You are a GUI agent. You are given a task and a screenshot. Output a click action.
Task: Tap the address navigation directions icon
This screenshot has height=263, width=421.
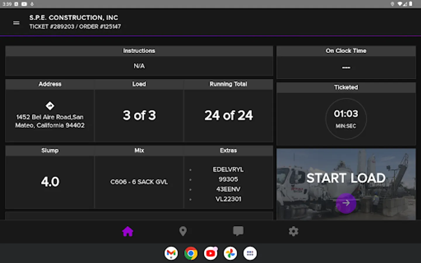coord(50,106)
